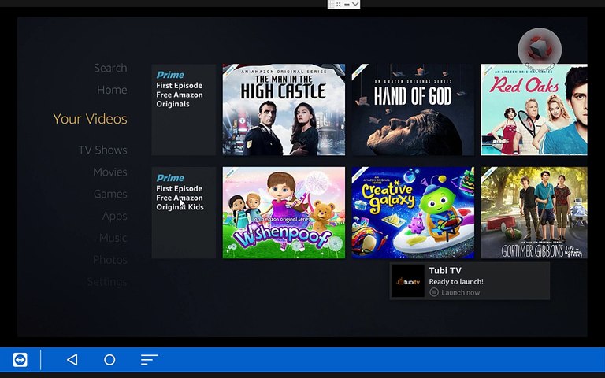Expand the top toolbar chevron arrow

tap(355, 4)
